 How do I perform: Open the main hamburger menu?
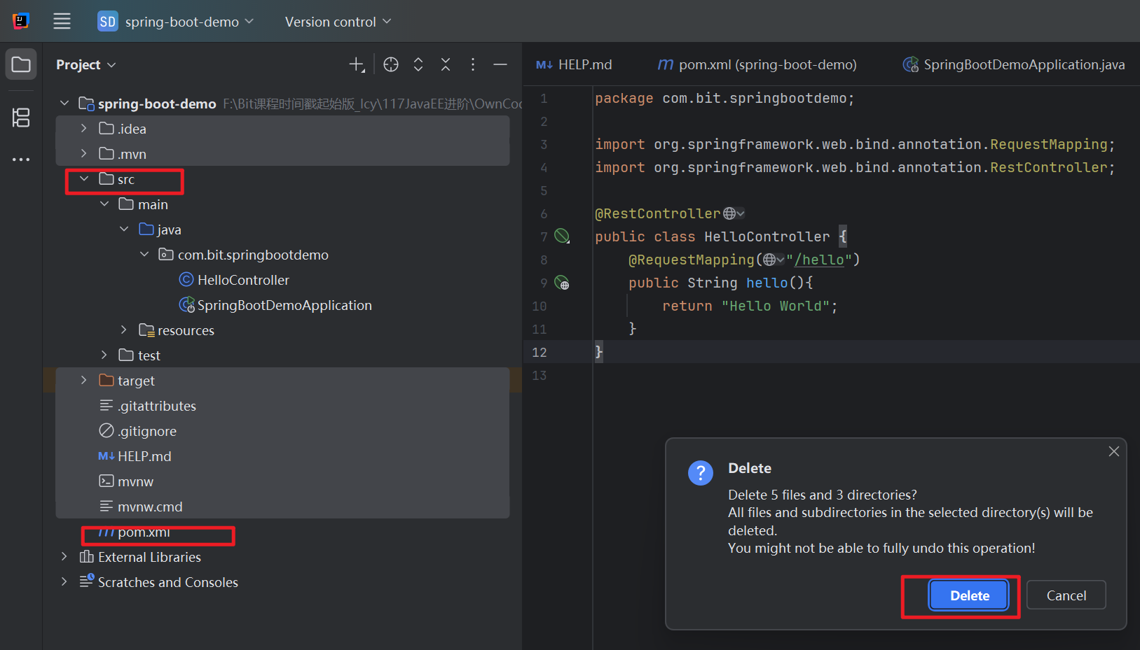pos(62,22)
